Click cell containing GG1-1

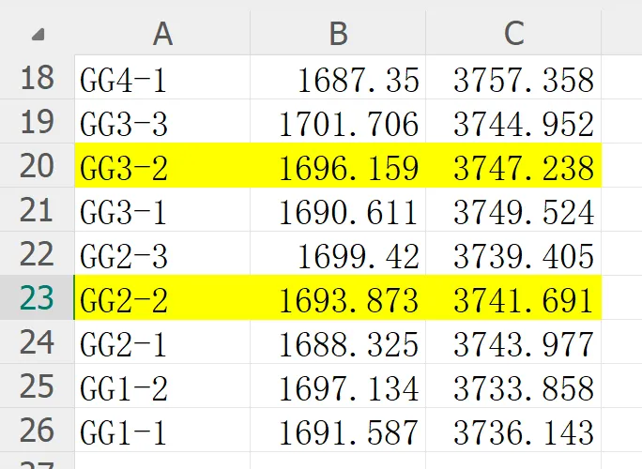(162, 431)
